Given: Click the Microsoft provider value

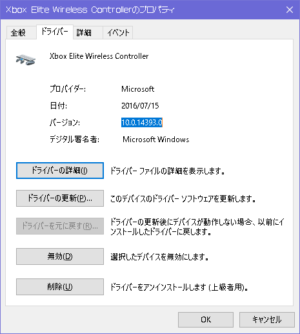Looking at the screenshot, I should (138, 89).
